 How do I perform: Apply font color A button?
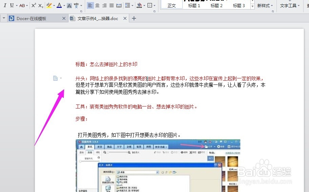point(59,5)
